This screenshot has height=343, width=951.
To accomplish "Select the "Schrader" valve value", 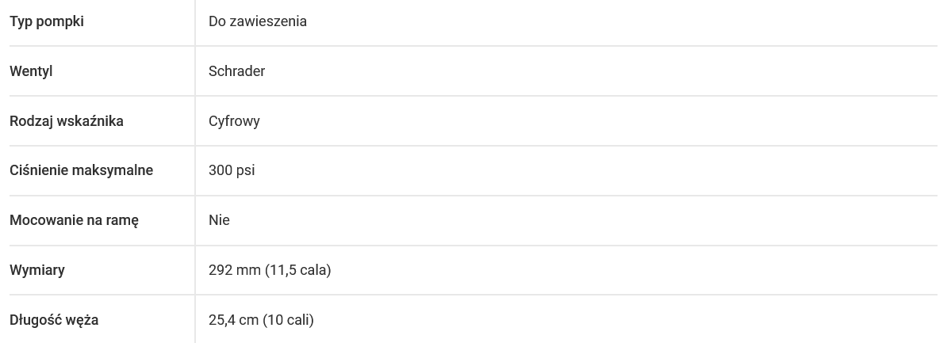I will (236, 71).
